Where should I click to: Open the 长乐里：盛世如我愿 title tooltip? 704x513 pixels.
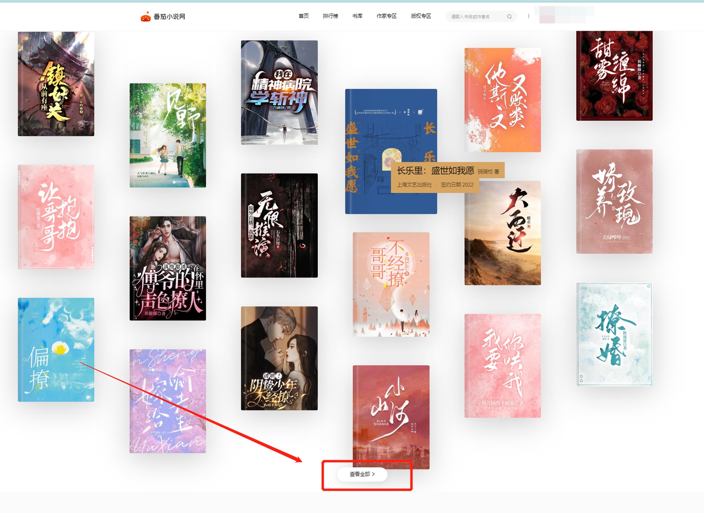436,171
